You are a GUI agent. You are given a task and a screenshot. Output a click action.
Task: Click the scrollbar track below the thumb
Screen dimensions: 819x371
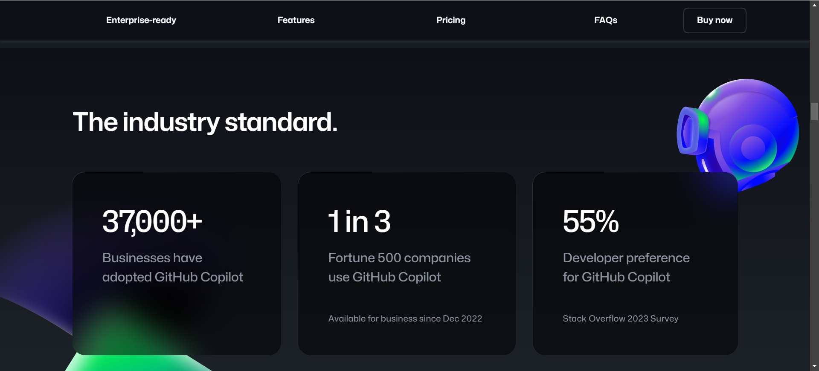coord(814,241)
